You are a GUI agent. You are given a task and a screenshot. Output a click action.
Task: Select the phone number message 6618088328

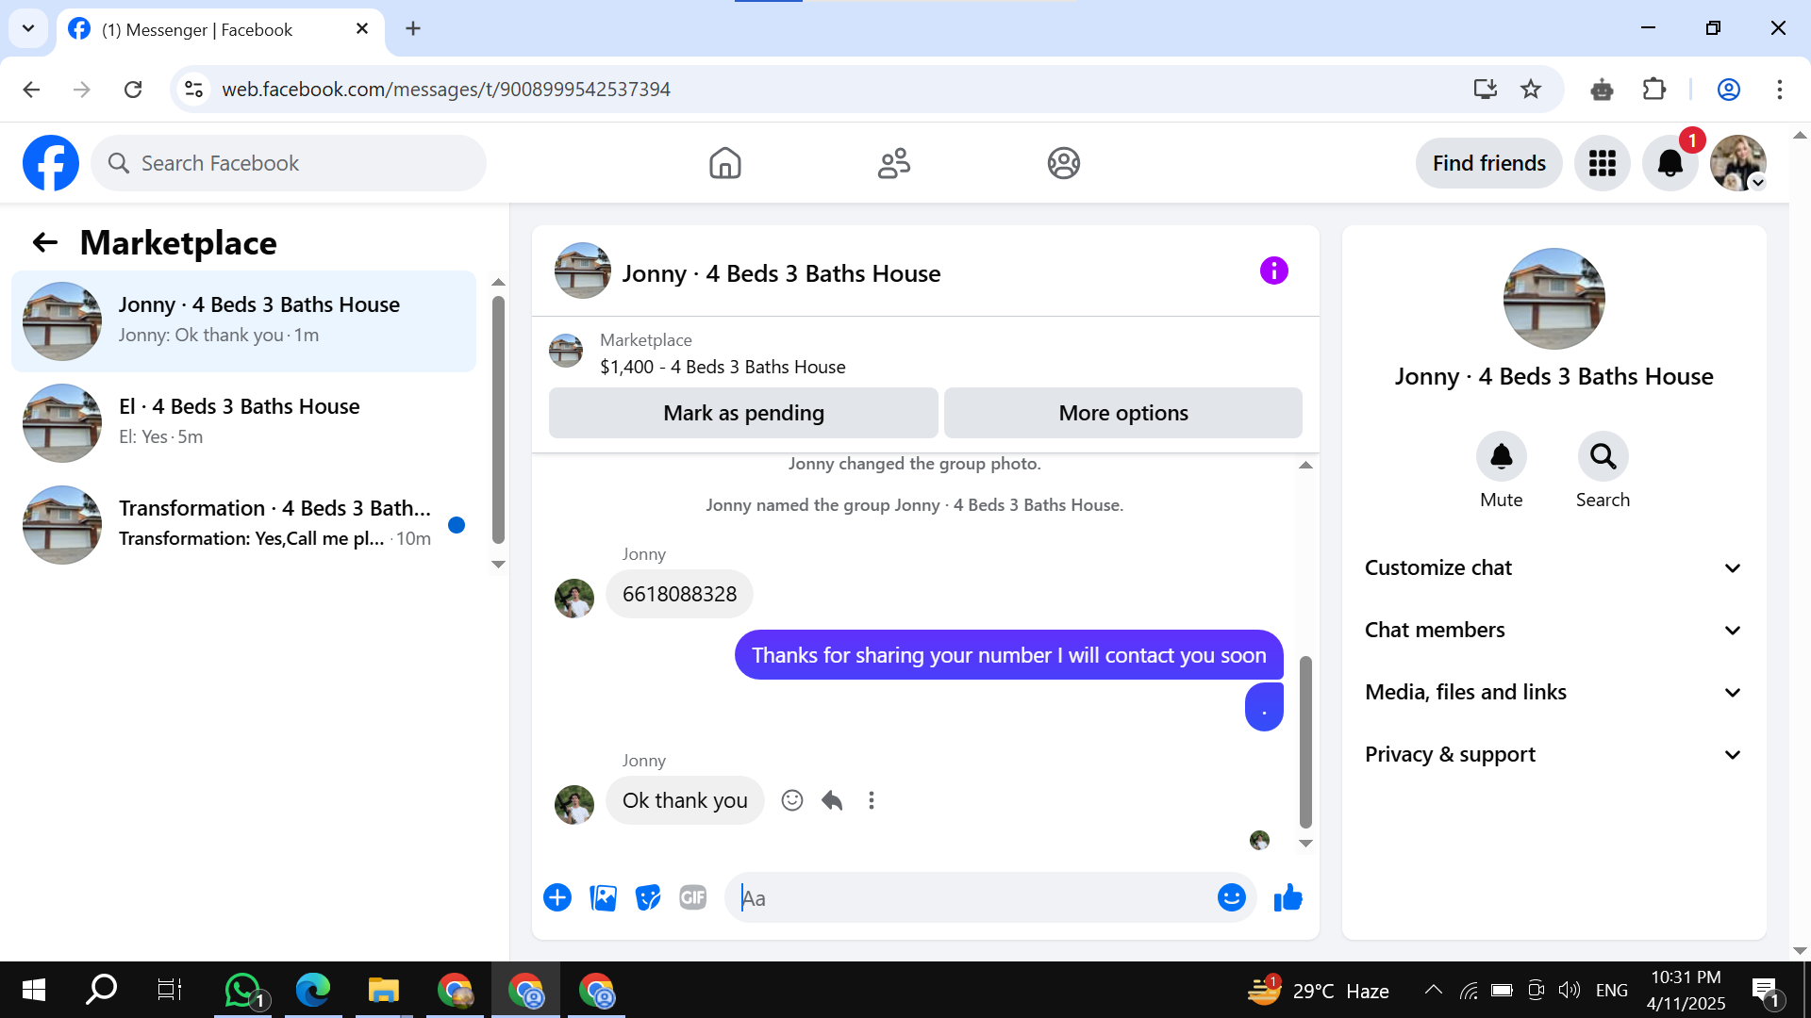coord(679,595)
